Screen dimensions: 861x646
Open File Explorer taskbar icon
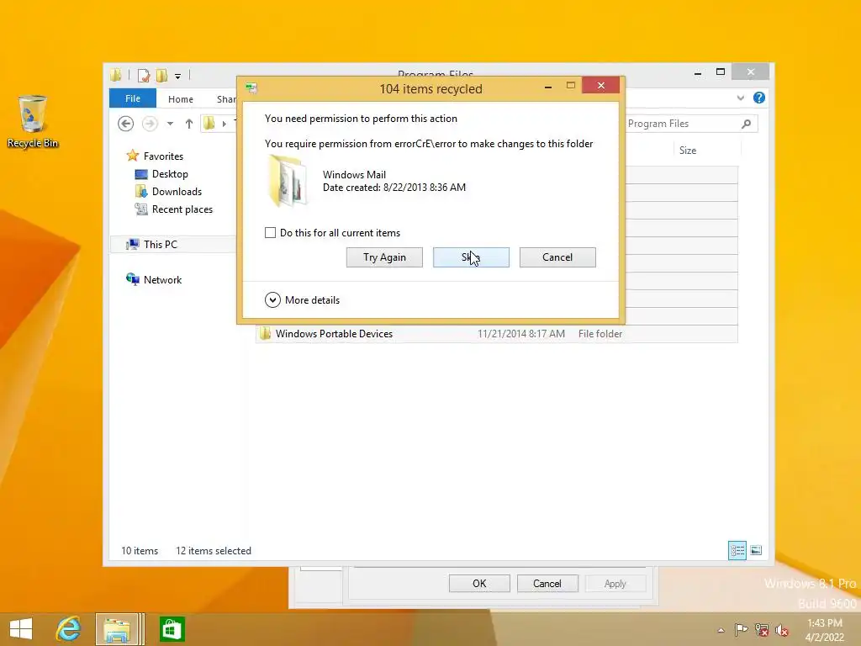point(118,629)
